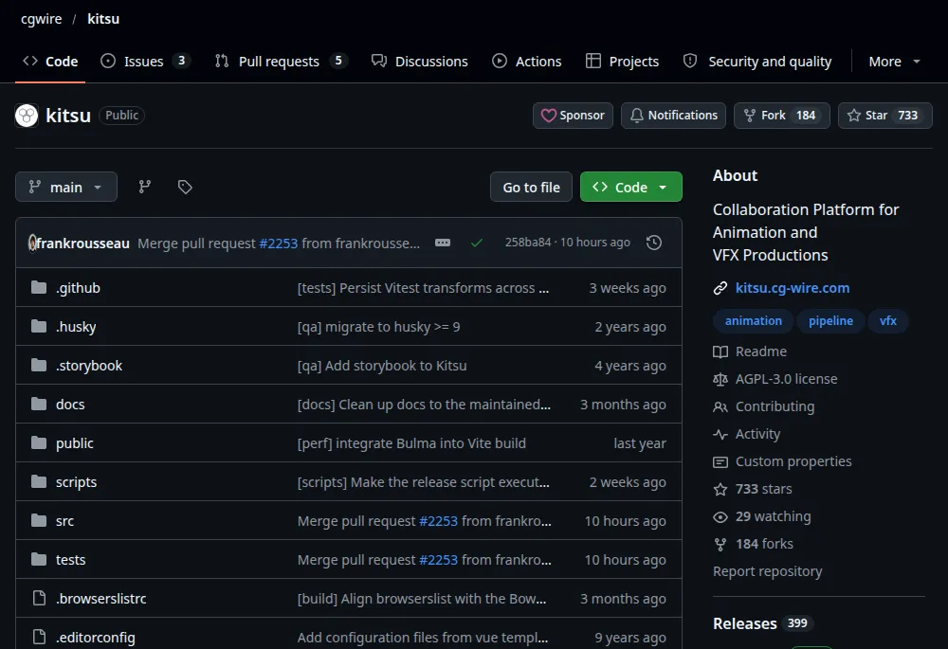Image resolution: width=948 pixels, height=649 pixels.
Task: Expand the More navigation menu
Action: coord(894,62)
